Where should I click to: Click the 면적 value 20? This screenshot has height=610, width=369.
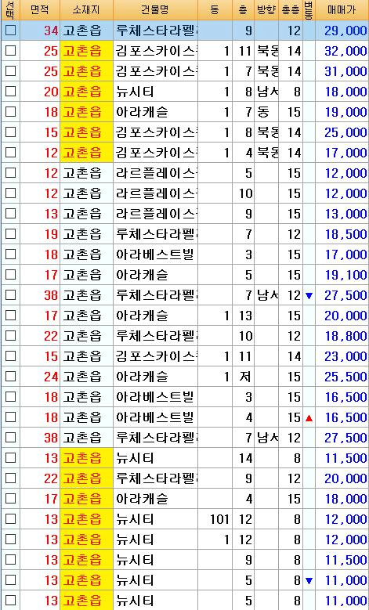(51, 92)
